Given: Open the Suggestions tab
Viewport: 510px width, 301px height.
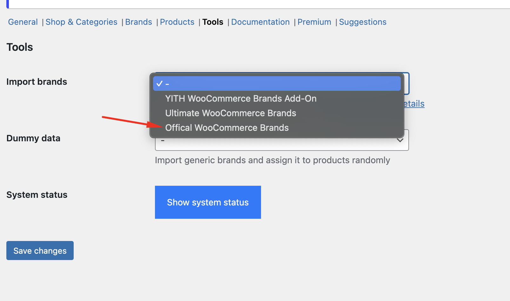Looking at the screenshot, I should (363, 22).
